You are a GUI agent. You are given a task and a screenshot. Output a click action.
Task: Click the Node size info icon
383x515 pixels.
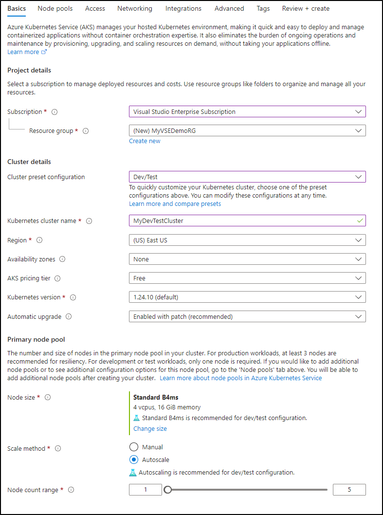(x=48, y=397)
